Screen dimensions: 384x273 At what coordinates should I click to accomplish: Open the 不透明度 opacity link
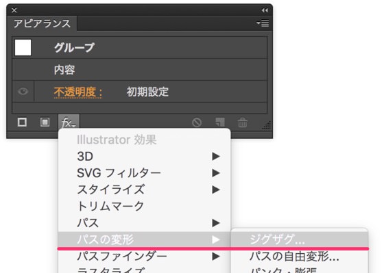(x=78, y=92)
